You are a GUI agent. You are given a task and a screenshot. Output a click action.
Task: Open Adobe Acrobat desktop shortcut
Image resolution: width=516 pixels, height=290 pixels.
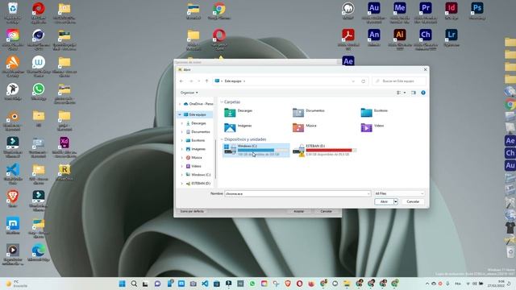[347, 39]
